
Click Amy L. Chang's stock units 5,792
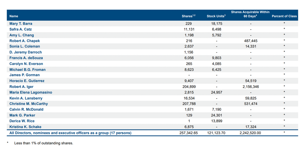click(216, 35)
